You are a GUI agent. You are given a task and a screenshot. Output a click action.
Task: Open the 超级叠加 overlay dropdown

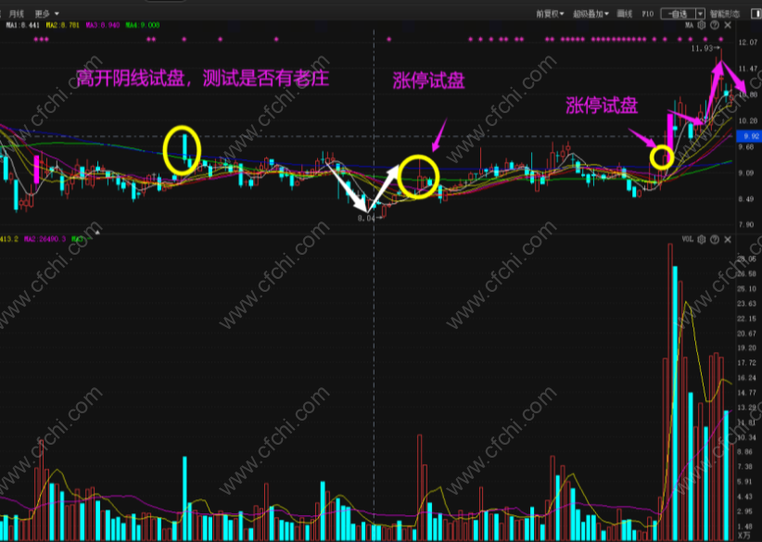[x=591, y=14]
